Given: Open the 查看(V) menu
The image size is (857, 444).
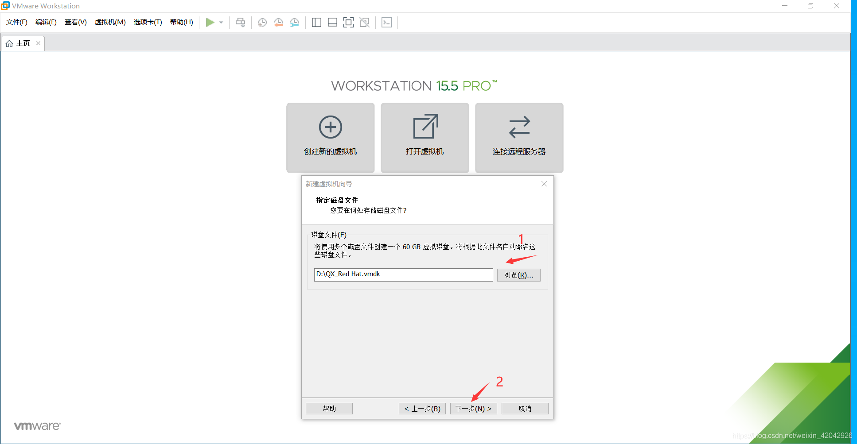Looking at the screenshot, I should (76, 22).
